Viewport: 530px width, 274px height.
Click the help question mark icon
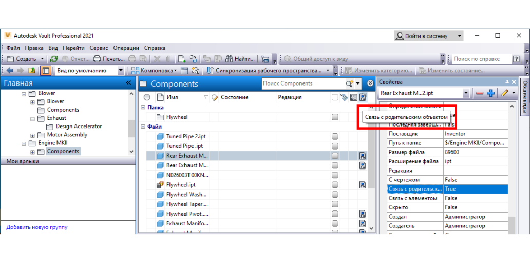click(516, 59)
